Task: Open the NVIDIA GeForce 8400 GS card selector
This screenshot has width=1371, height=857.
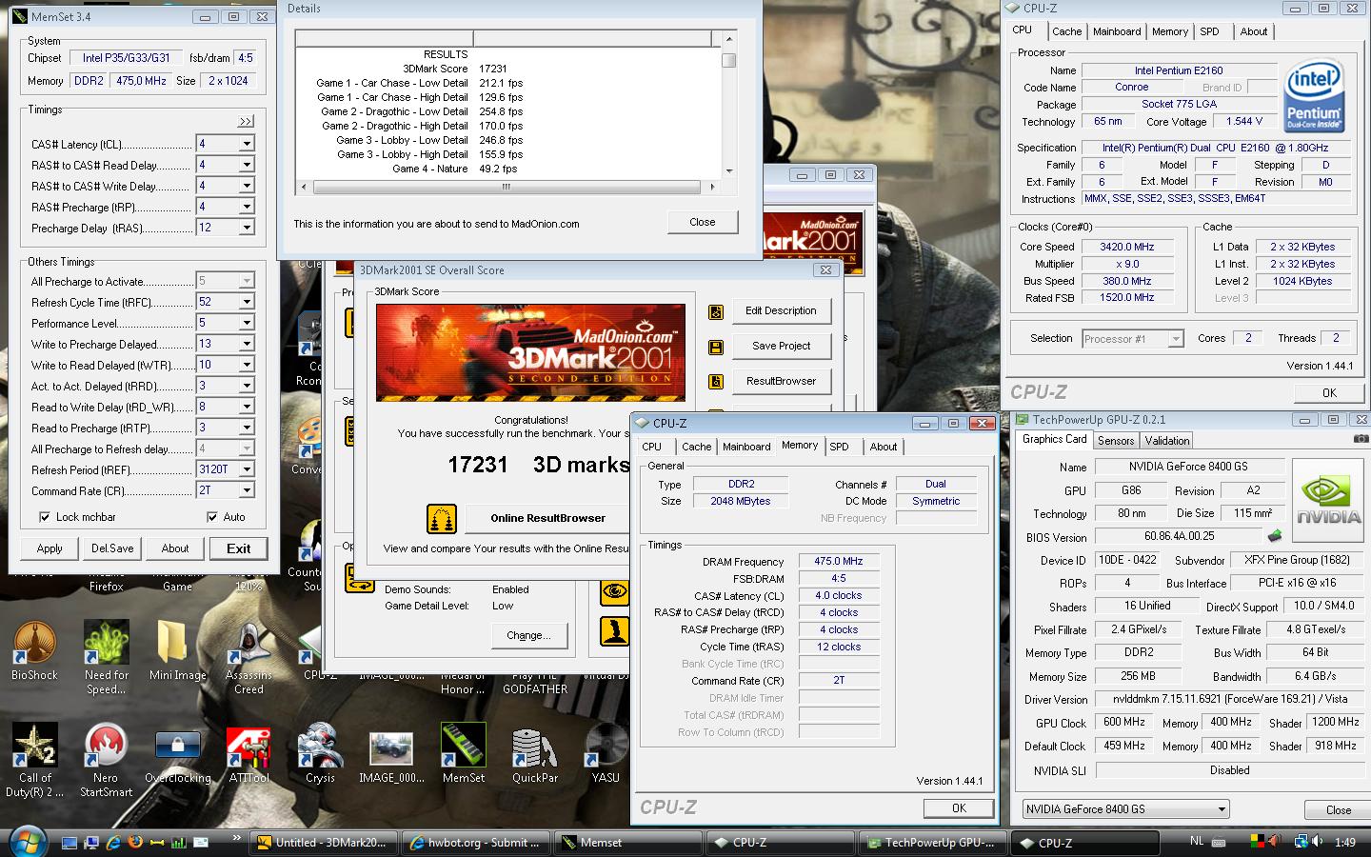Action: (x=1125, y=809)
